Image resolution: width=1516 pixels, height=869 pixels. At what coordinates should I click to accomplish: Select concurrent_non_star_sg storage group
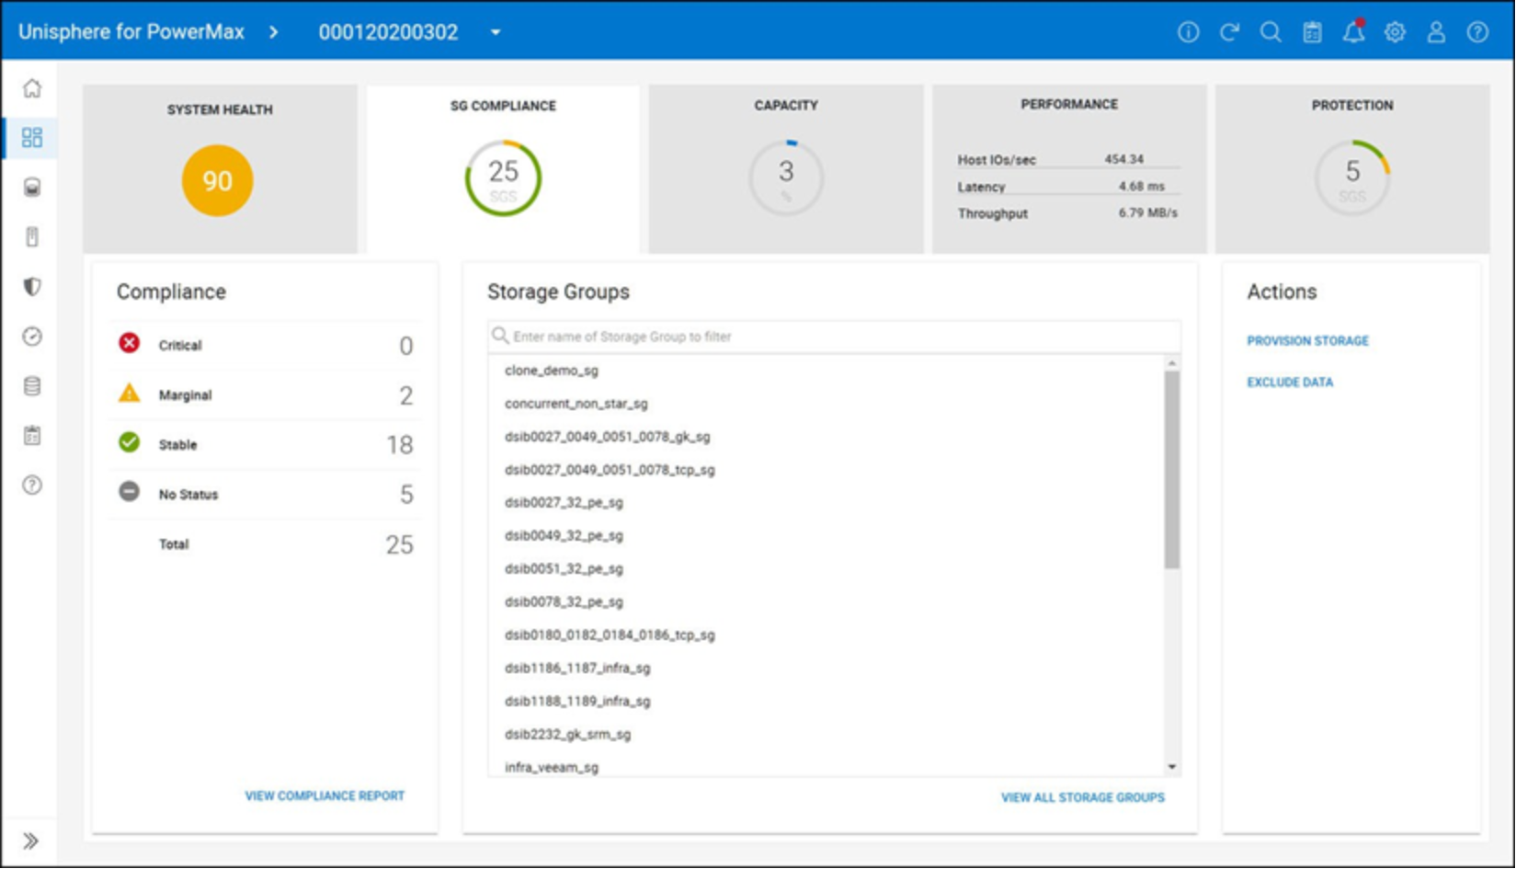576,404
